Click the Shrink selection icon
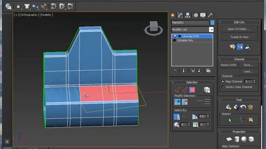Image resolution: width=266 pixels, height=149 pixels. point(185,102)
